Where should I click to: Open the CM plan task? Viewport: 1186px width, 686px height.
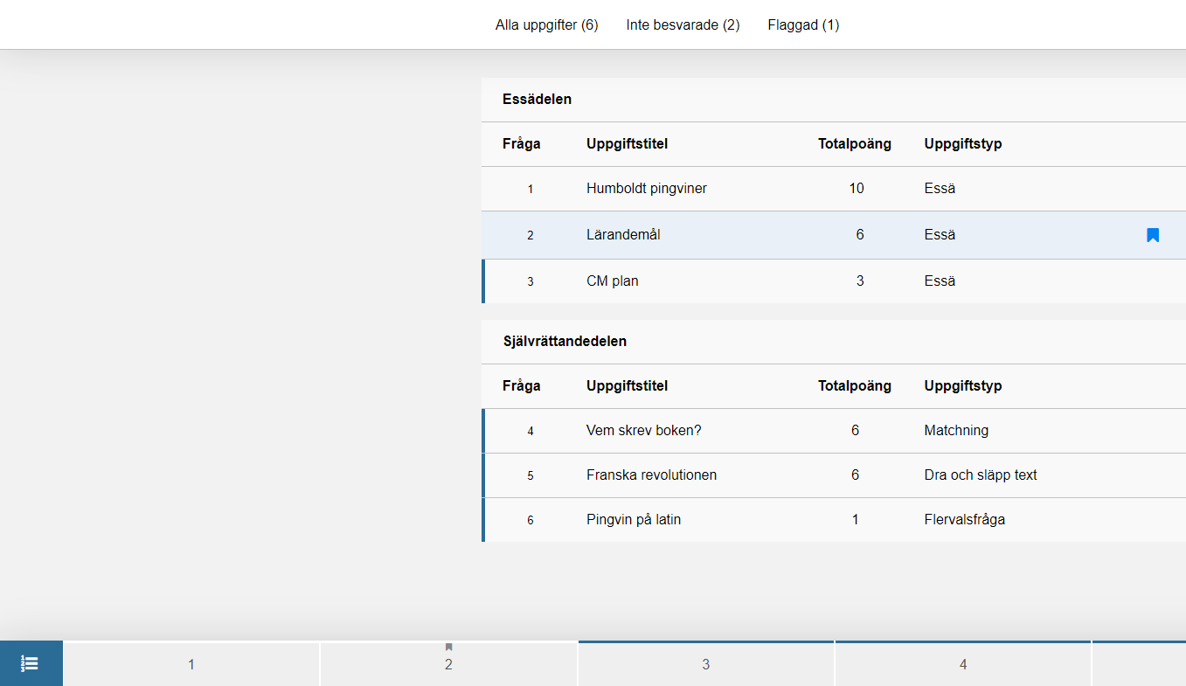pos(613,281)
